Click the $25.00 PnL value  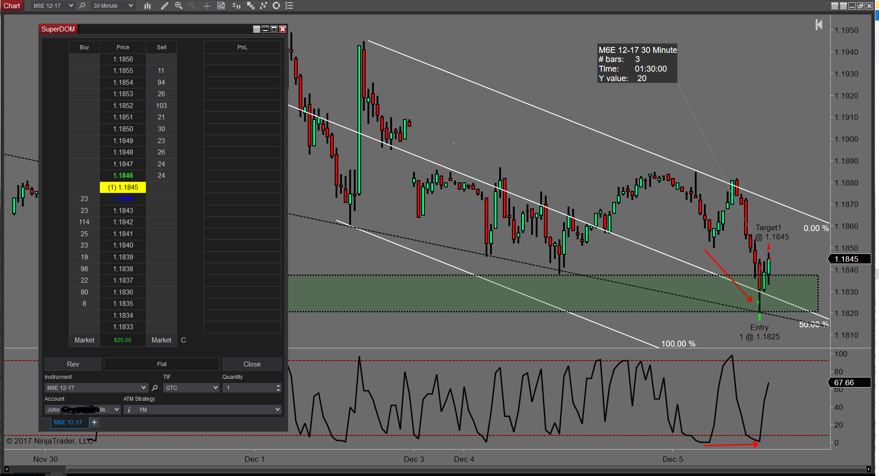123,340
